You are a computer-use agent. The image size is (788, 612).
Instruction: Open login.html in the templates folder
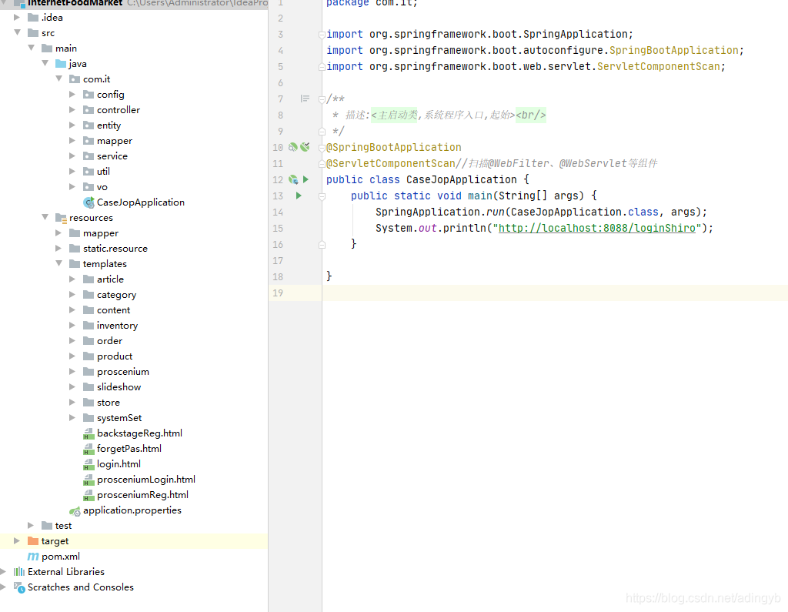118,464
